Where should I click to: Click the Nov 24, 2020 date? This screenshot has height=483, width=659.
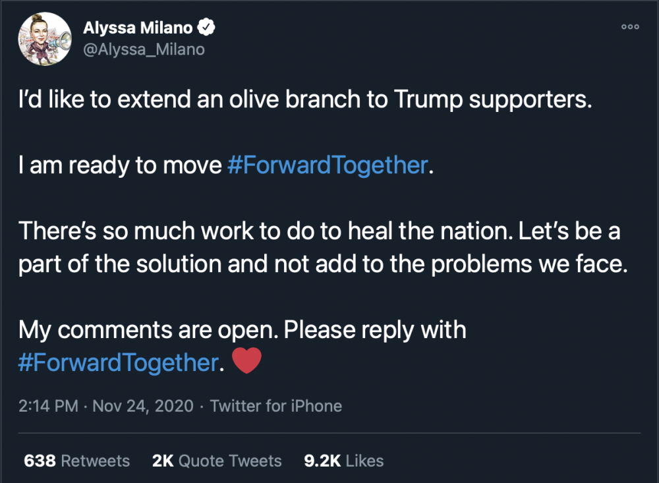click(x=143, y=406)
